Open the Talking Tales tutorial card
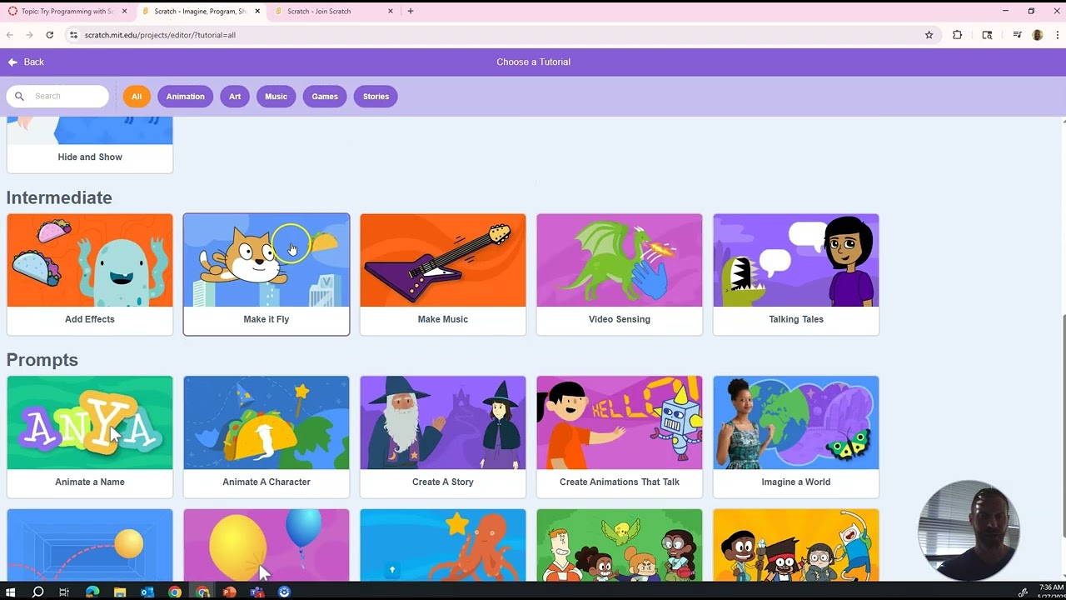 tap(796, 274)
